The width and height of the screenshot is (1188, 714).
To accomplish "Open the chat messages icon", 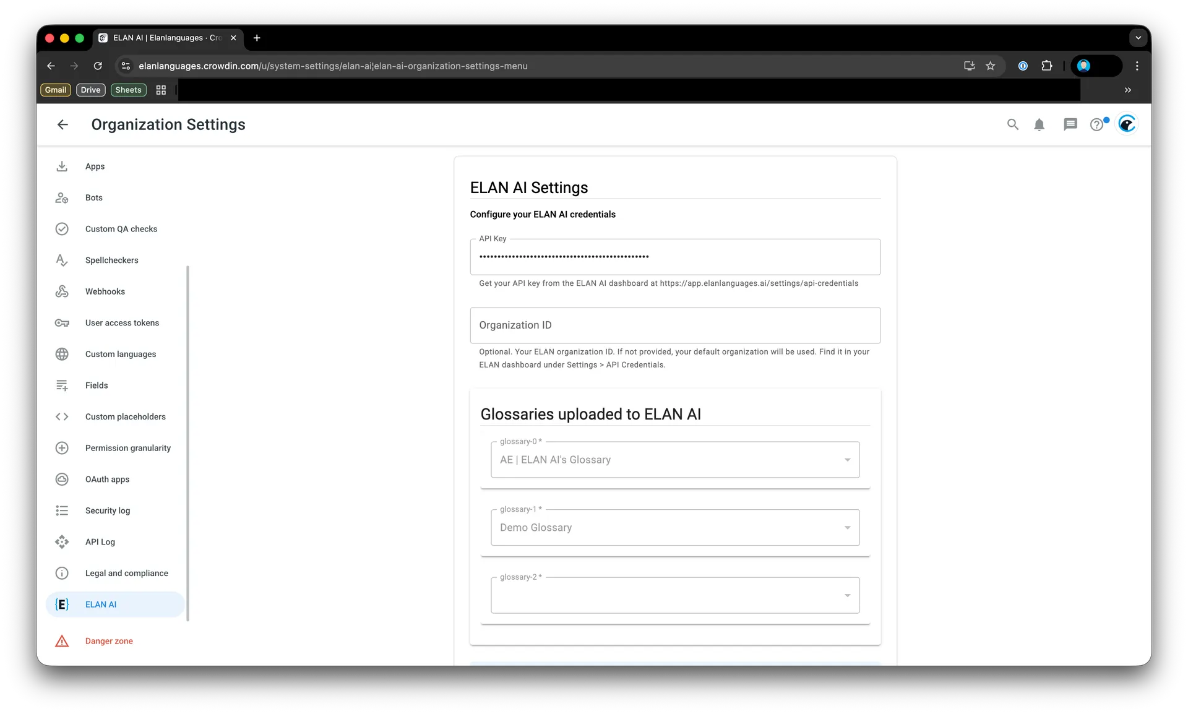I will click(x=1070, y=124).
